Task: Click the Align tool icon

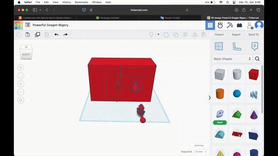Action: coord(185,35)
